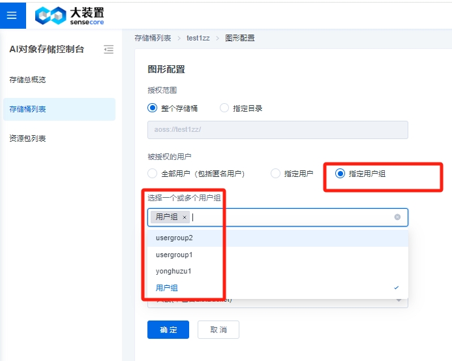Image resolution: width=452 pixels, height=361 pixels.
Task: Pick yonghuzu1 from the dropdown list
Action: (173, 271)
